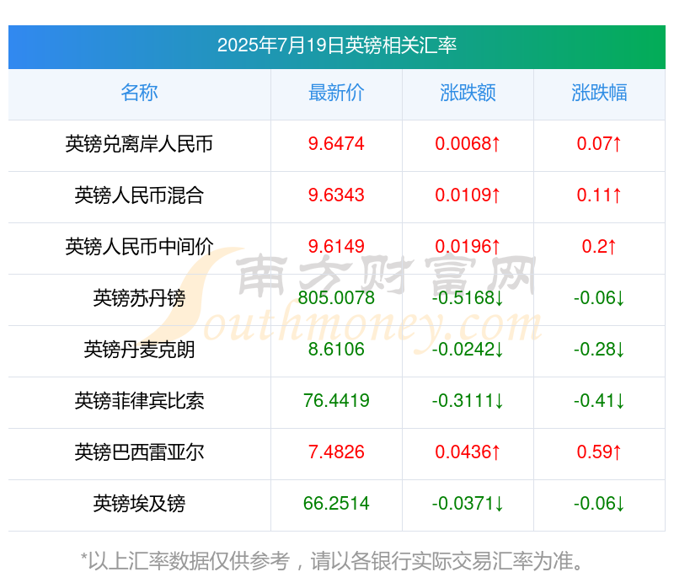Click the 涨跌幅 column header

click(599, 93)
